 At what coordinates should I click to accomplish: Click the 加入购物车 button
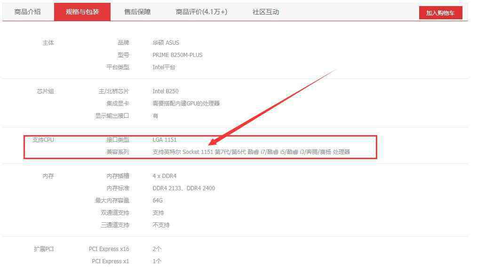coord(440,13)
